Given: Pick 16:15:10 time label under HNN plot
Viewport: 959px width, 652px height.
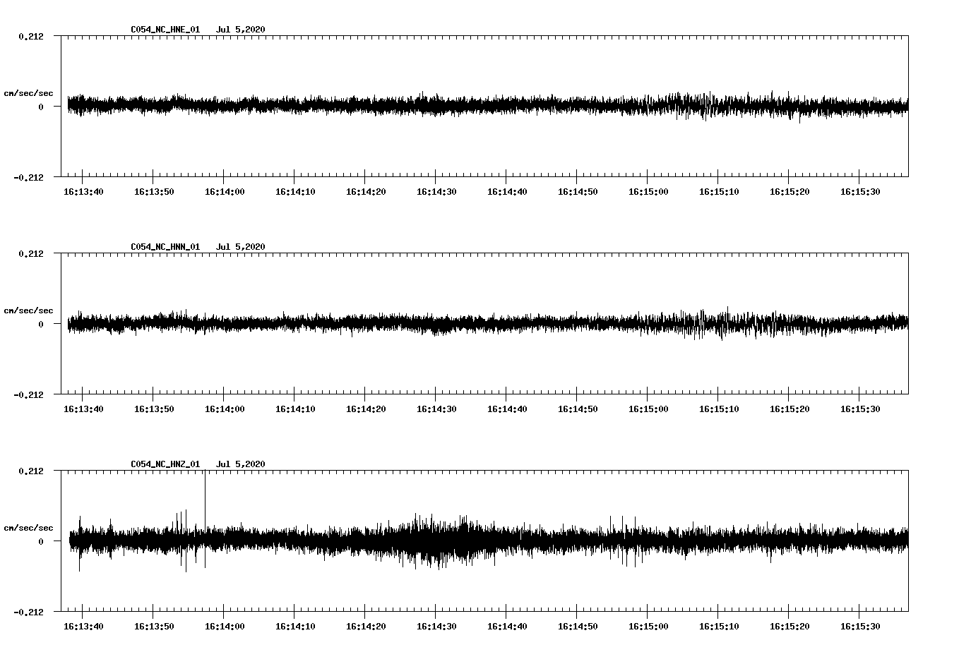Looking at the screenshot, I should pos(719,409).
